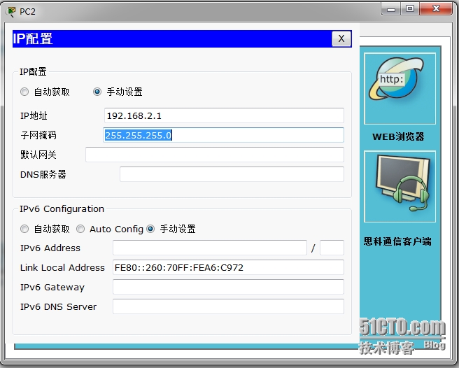The height and width of the screenshot is (368, 459).
Task: Close the IP配置 panel with the X button
Action: click(x=341, y=38)
